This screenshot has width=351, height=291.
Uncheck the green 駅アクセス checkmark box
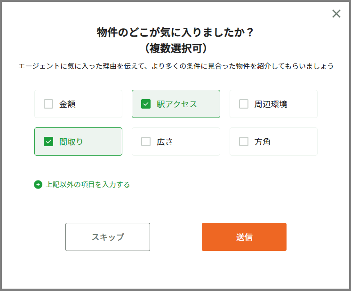[146, 104]
